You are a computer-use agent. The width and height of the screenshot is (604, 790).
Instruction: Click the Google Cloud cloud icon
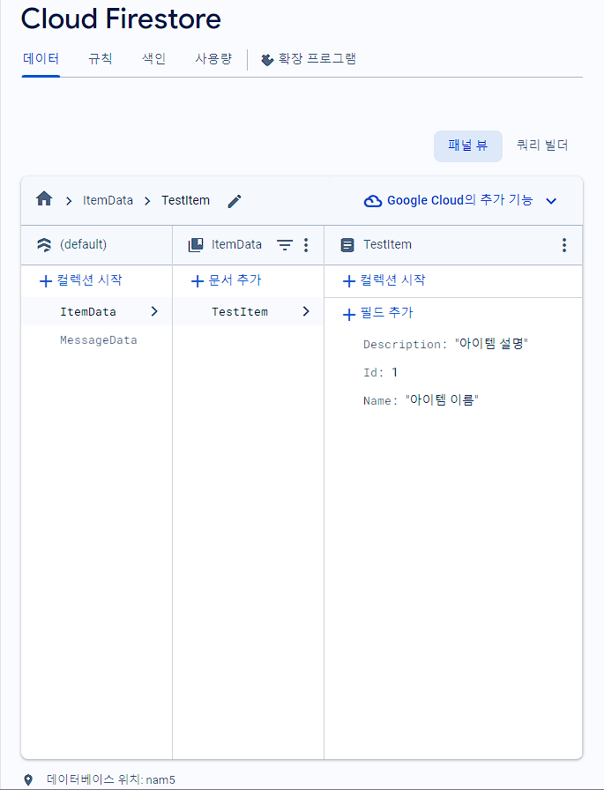point(373,201)
